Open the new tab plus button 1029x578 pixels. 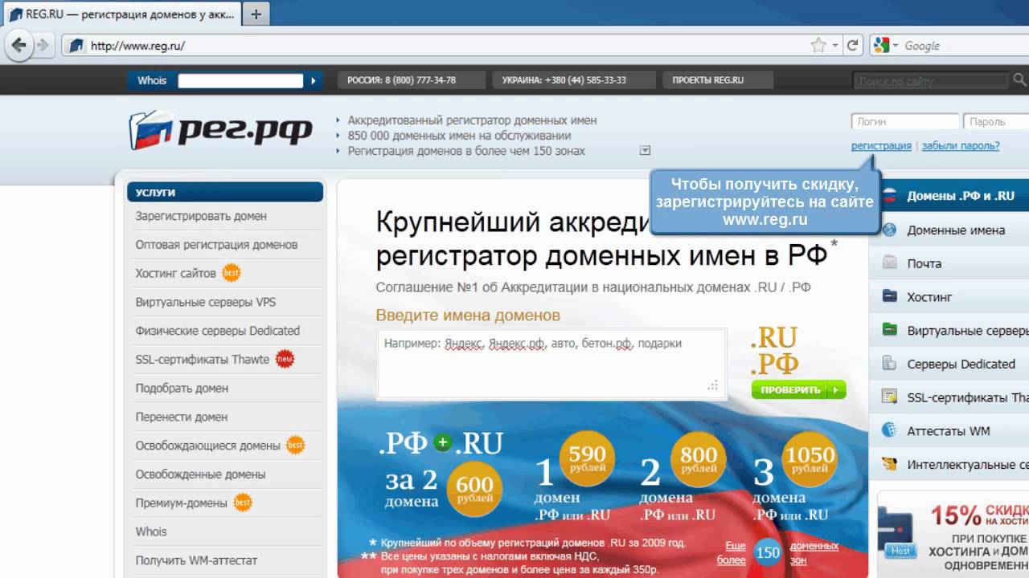[256, 14]
